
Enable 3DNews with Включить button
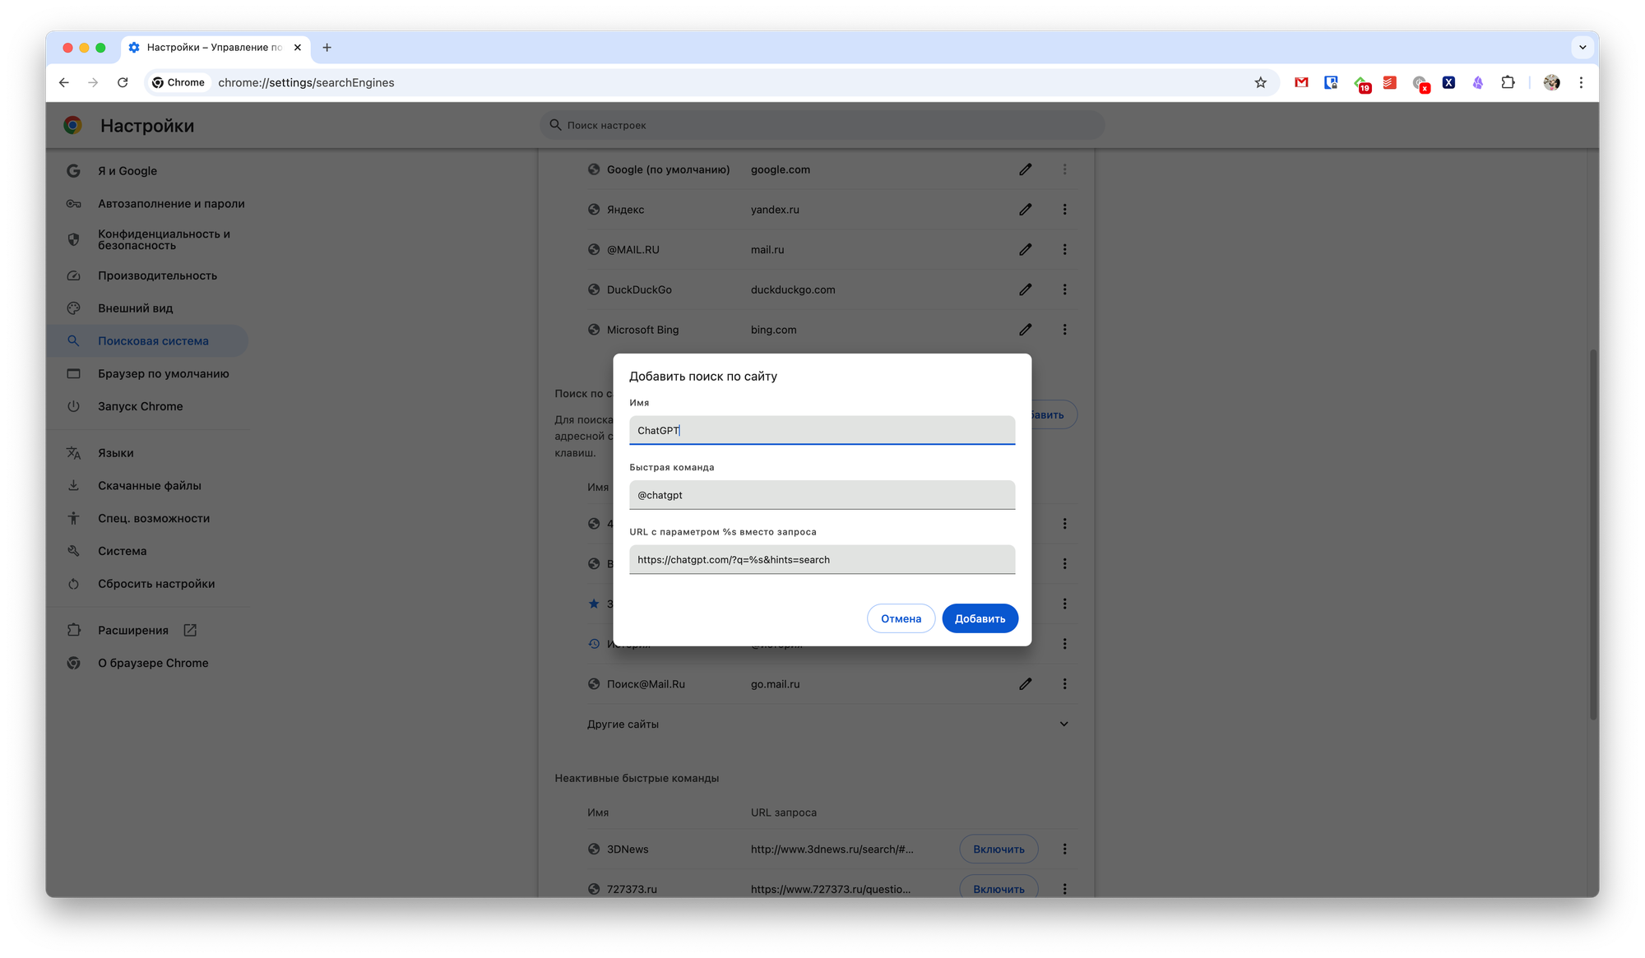[x=999, y=849]
